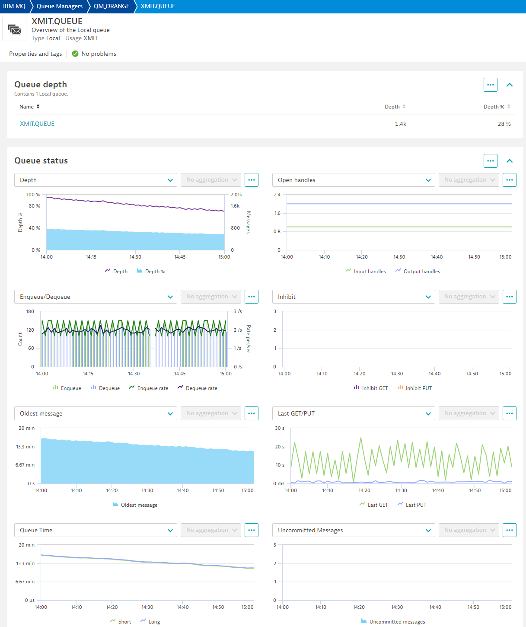Hide the Dequeue rate series via legend
Screen dimensions: 526x627
[198, 388]
